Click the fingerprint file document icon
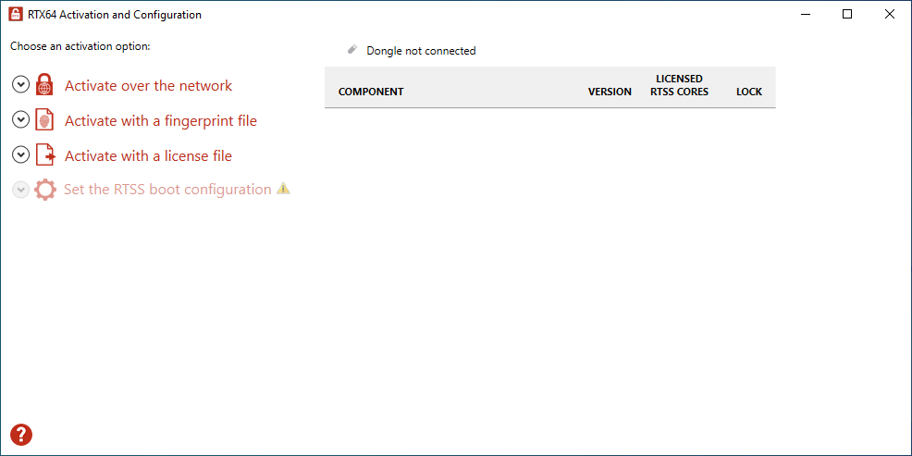Screen dimensions: 912x456 point(44,120)
